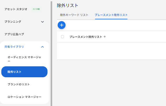166x106 pixels.
Task: Click the プランニング menu label
Action: tap(13, 22)
